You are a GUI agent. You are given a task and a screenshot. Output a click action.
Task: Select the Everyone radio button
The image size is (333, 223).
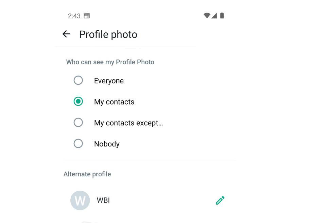78,80
